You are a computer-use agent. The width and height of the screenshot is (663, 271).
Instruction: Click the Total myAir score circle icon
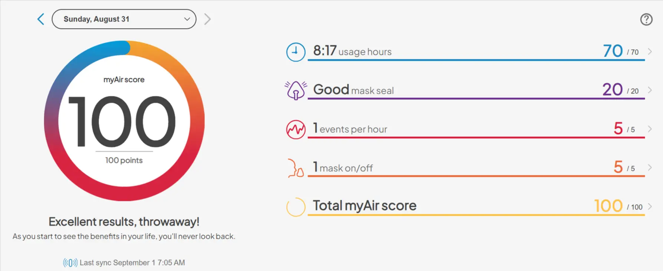click(296, 206)
